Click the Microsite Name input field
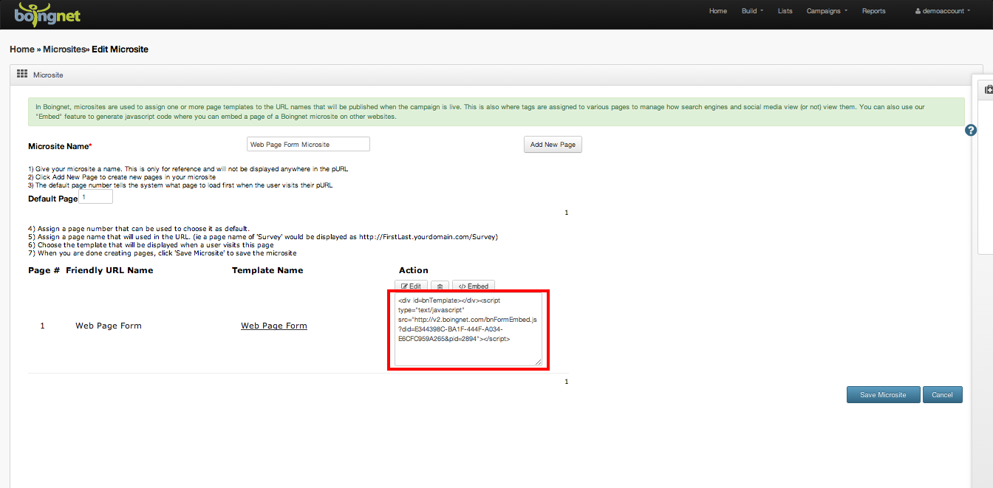This screenshot has width=993, height=488. tap(308, 145)
